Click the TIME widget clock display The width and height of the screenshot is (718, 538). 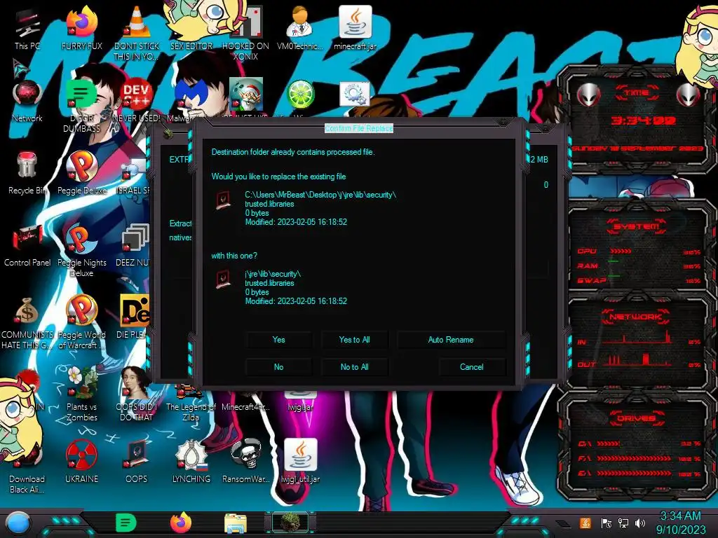644,120
